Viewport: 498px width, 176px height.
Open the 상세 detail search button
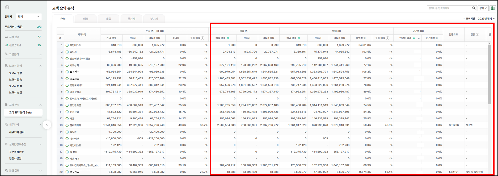(x=483, y=8)
